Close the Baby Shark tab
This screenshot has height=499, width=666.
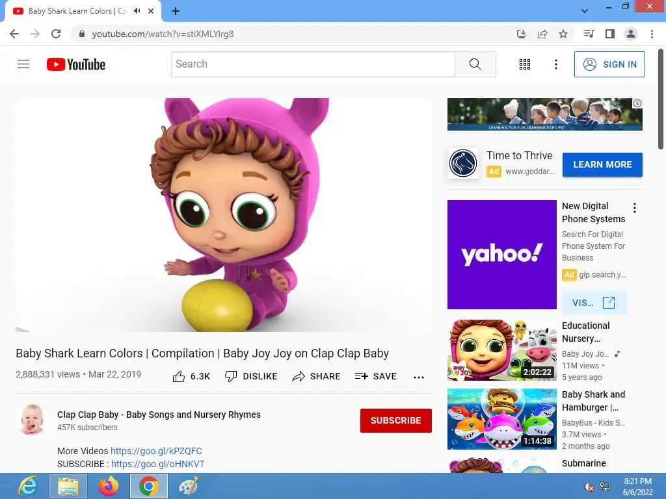point(151,11)
